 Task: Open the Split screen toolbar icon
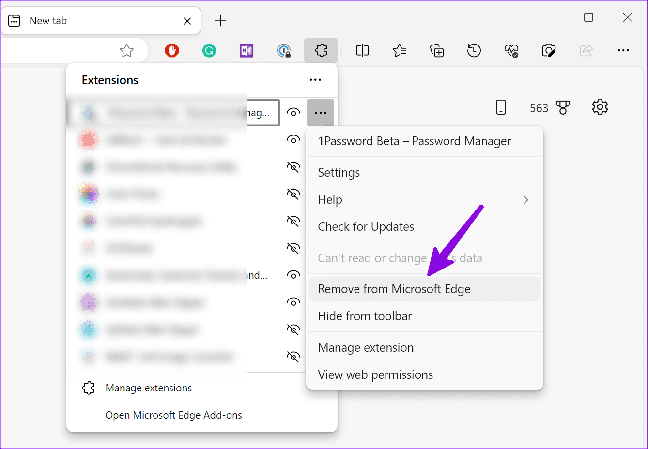click(362, 50)
